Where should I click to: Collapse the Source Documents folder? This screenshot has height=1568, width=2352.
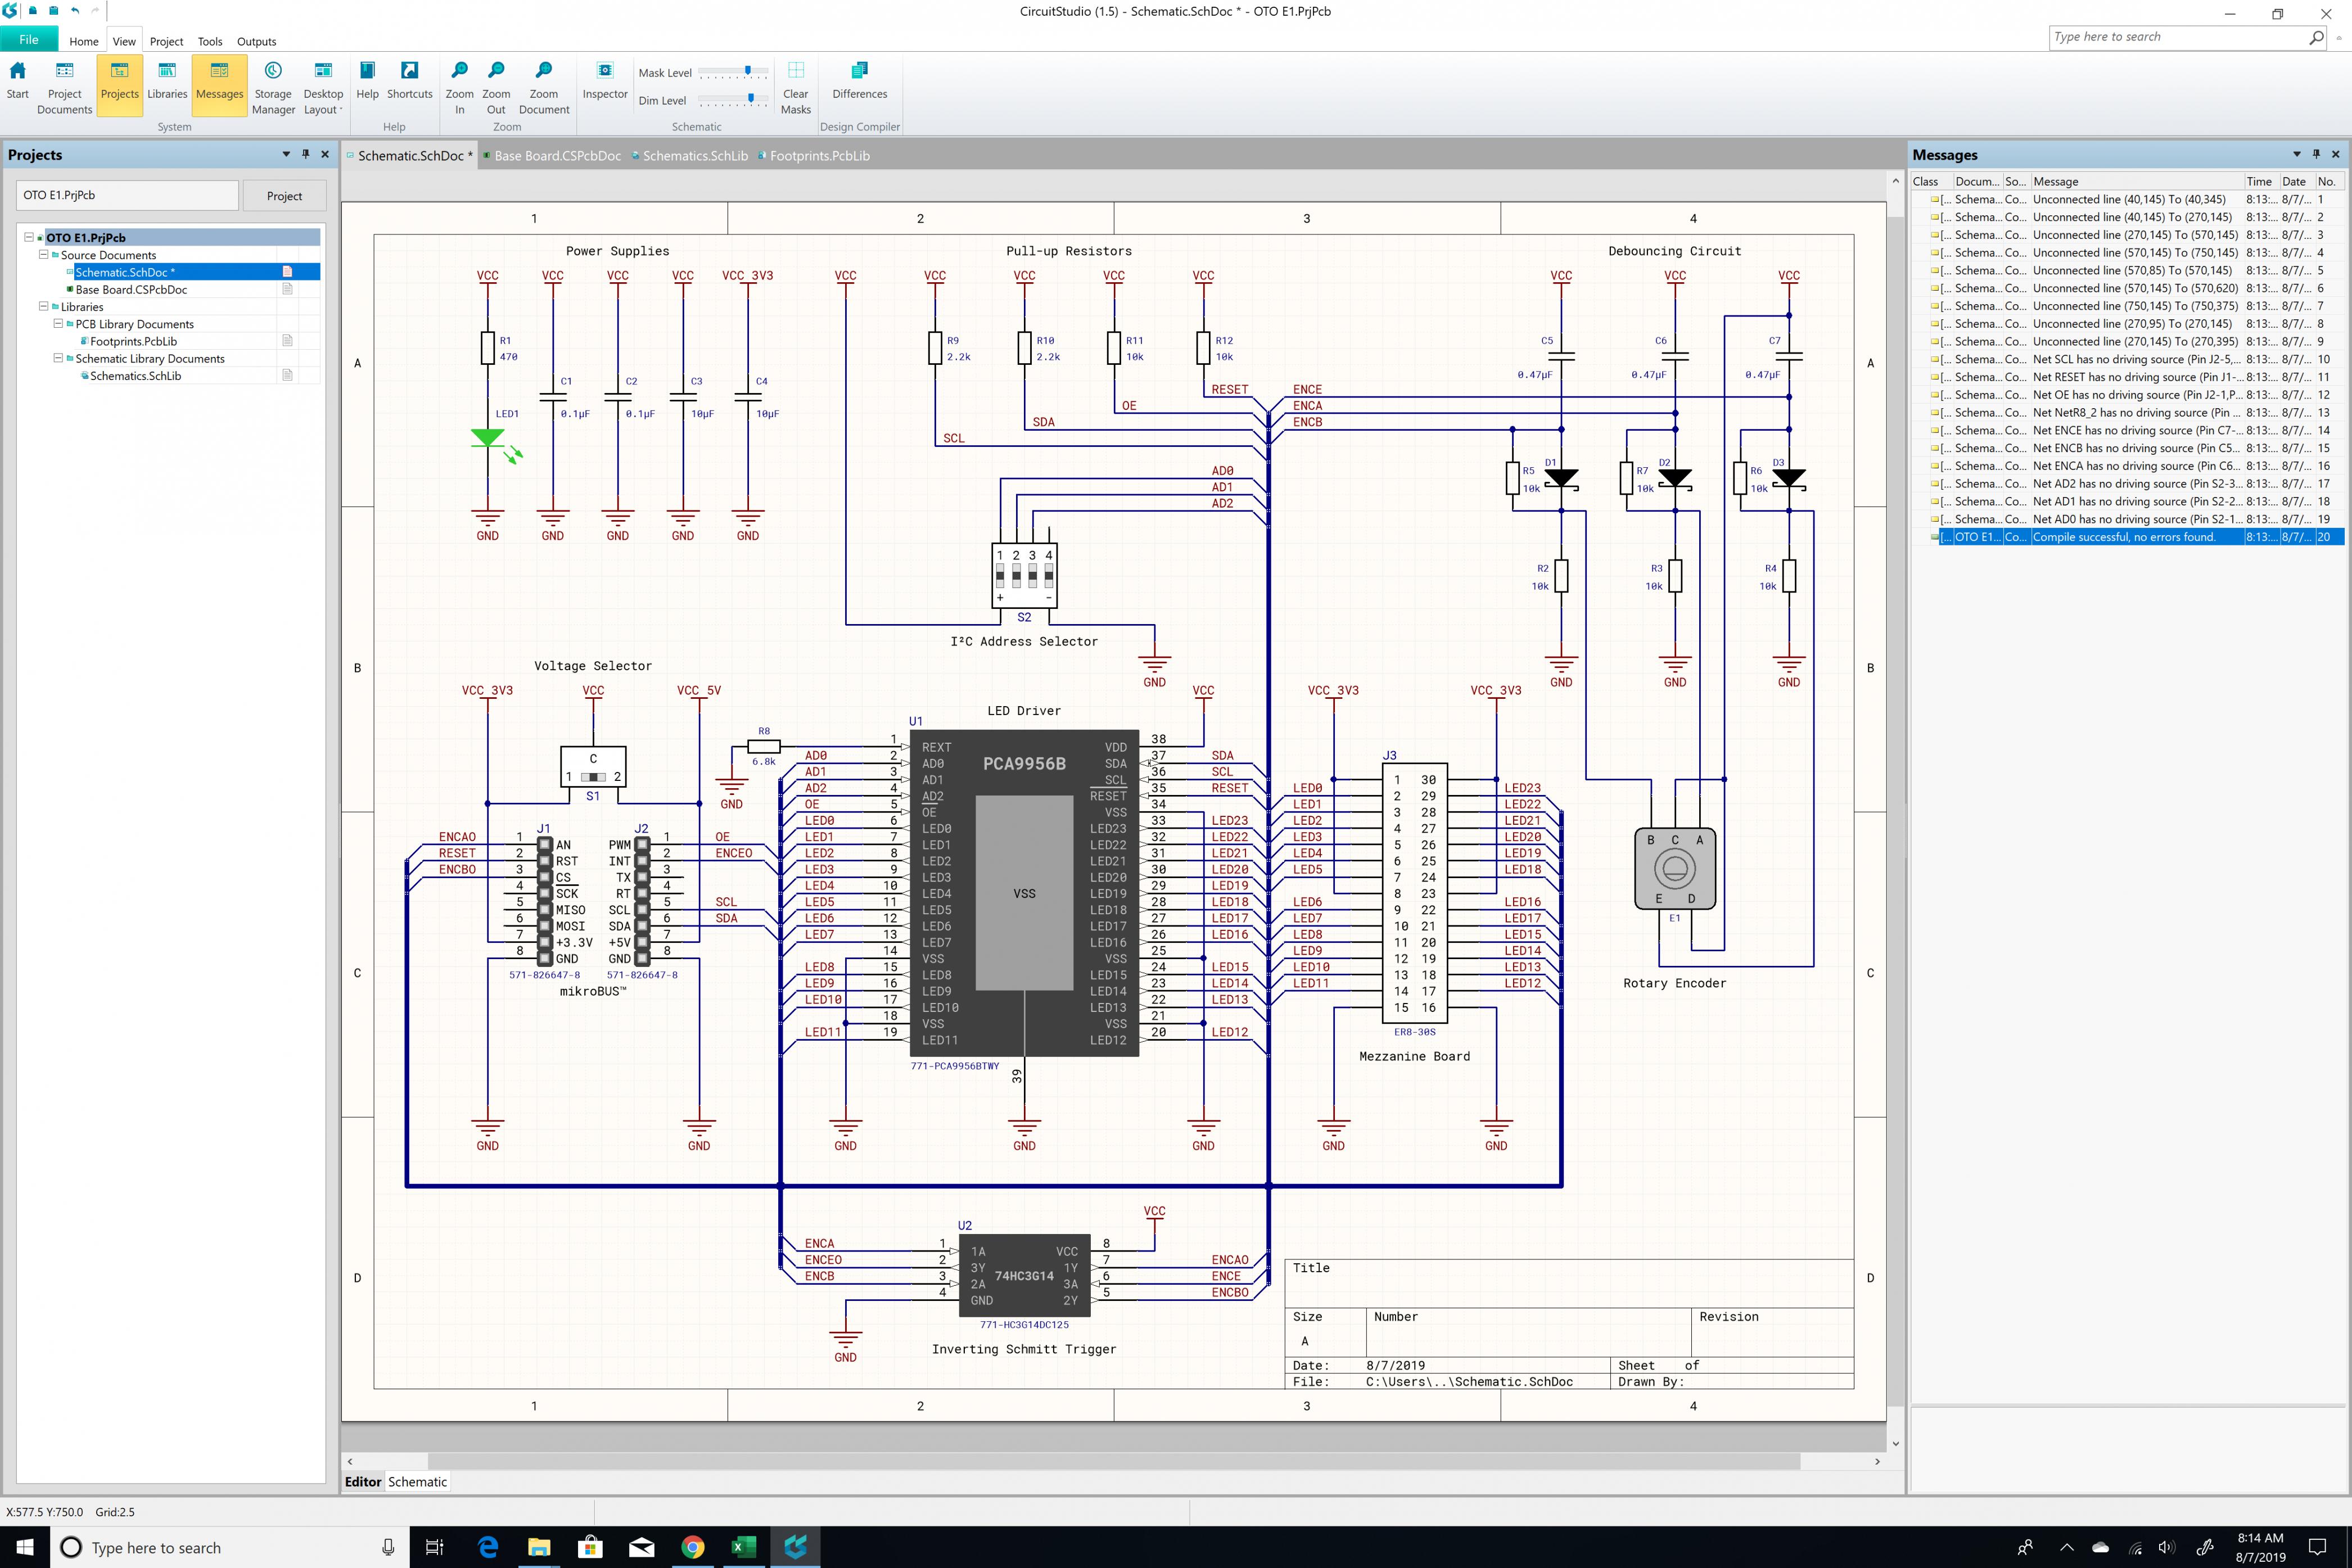(43, 254)
